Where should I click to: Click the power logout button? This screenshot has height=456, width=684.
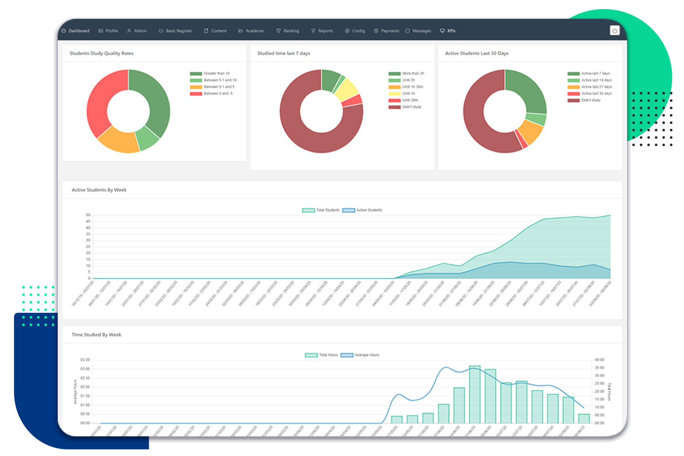point(615,30)
